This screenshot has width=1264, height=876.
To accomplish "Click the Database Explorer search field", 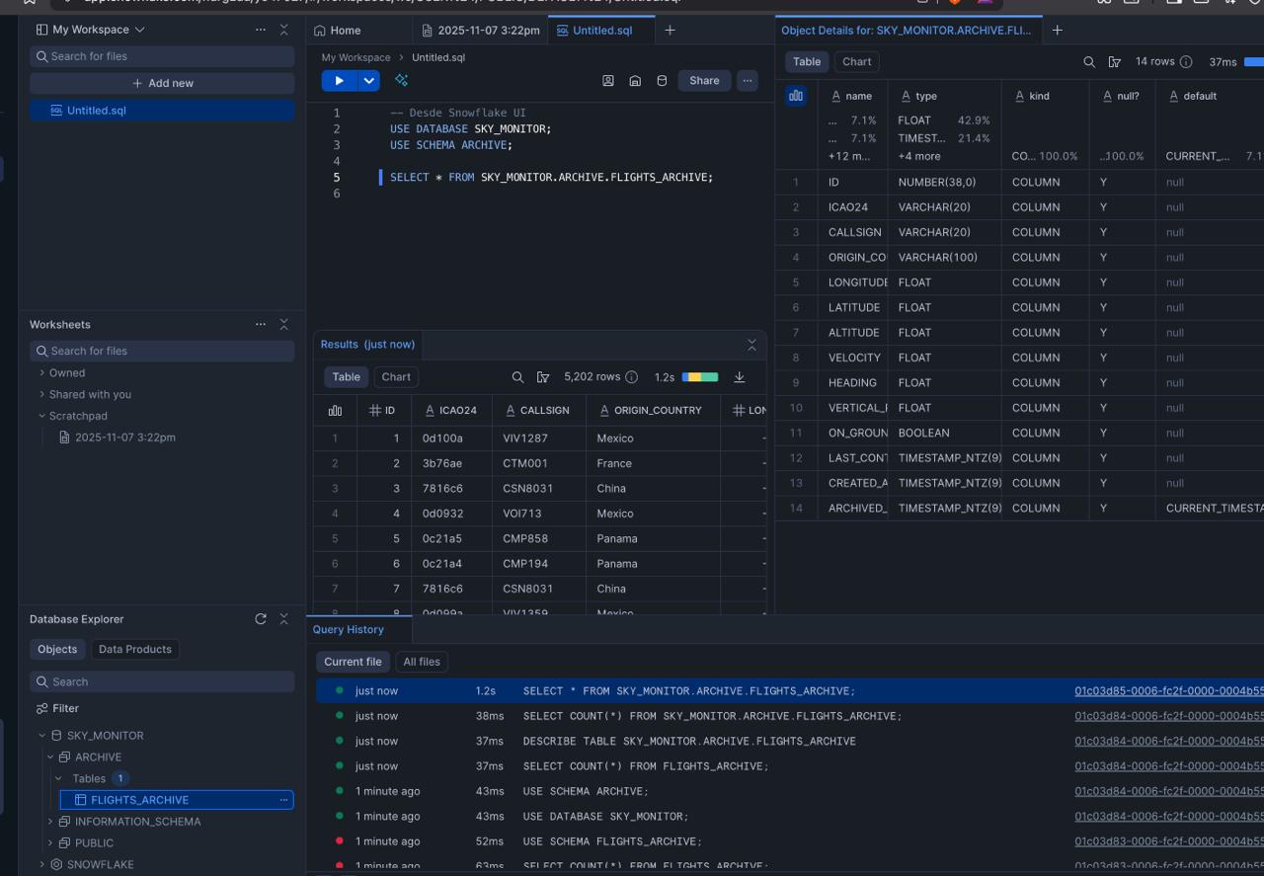I will (x=162, y=681).
